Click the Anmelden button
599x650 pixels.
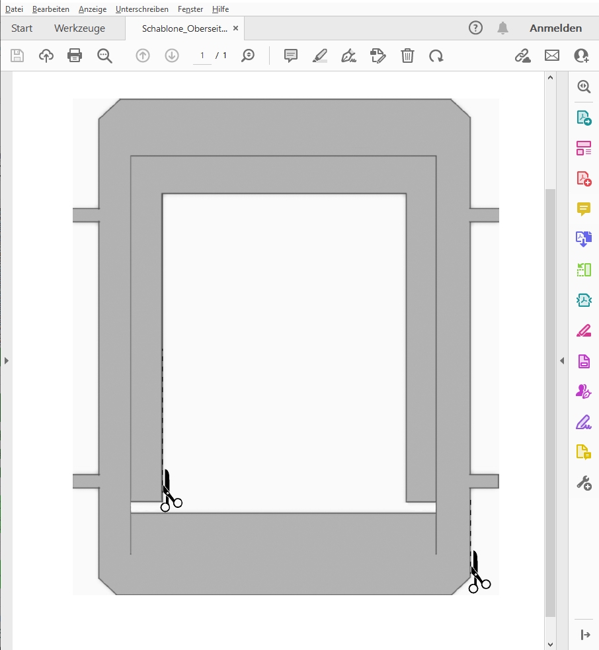(555, 28)
